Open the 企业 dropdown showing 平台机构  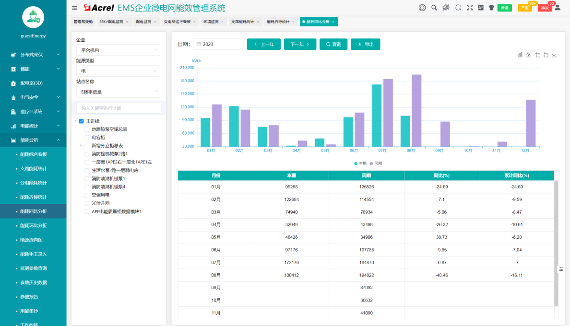point(118,50)
